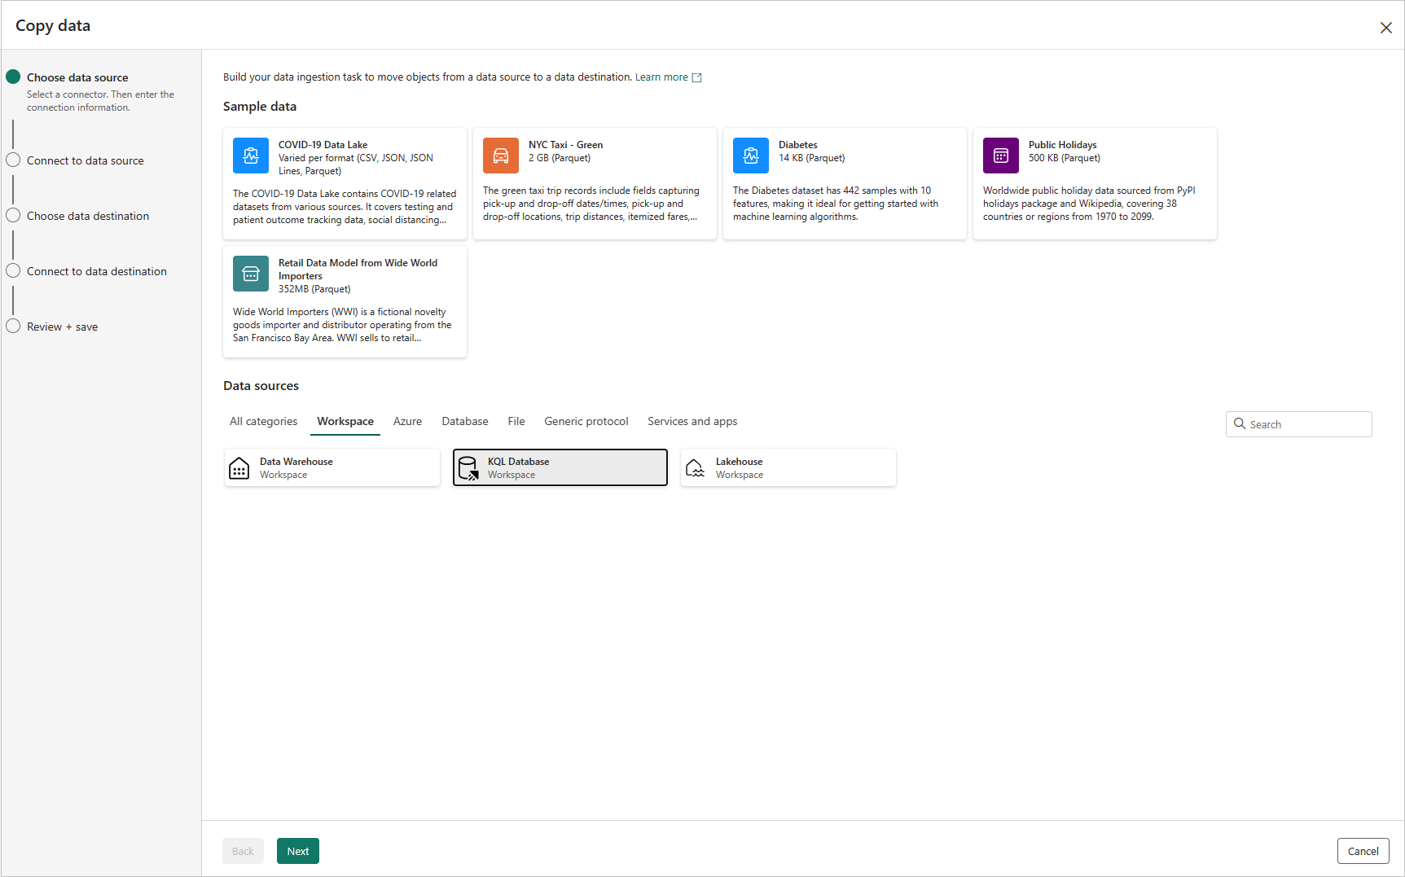The width and height of the screenshot is (1405, 877).
Task: Click the Next button
Action: tap(297, 850)
